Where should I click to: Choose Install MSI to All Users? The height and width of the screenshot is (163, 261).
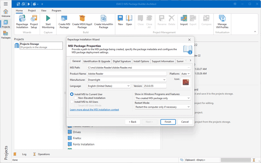coord(72,102)
